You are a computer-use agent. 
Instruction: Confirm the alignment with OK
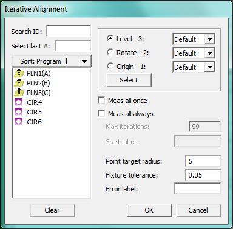coord(149,210)
